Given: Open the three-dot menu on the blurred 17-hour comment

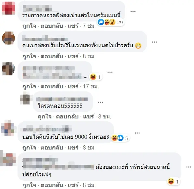Looking at the screenshot, I should (x=110, y=72).
